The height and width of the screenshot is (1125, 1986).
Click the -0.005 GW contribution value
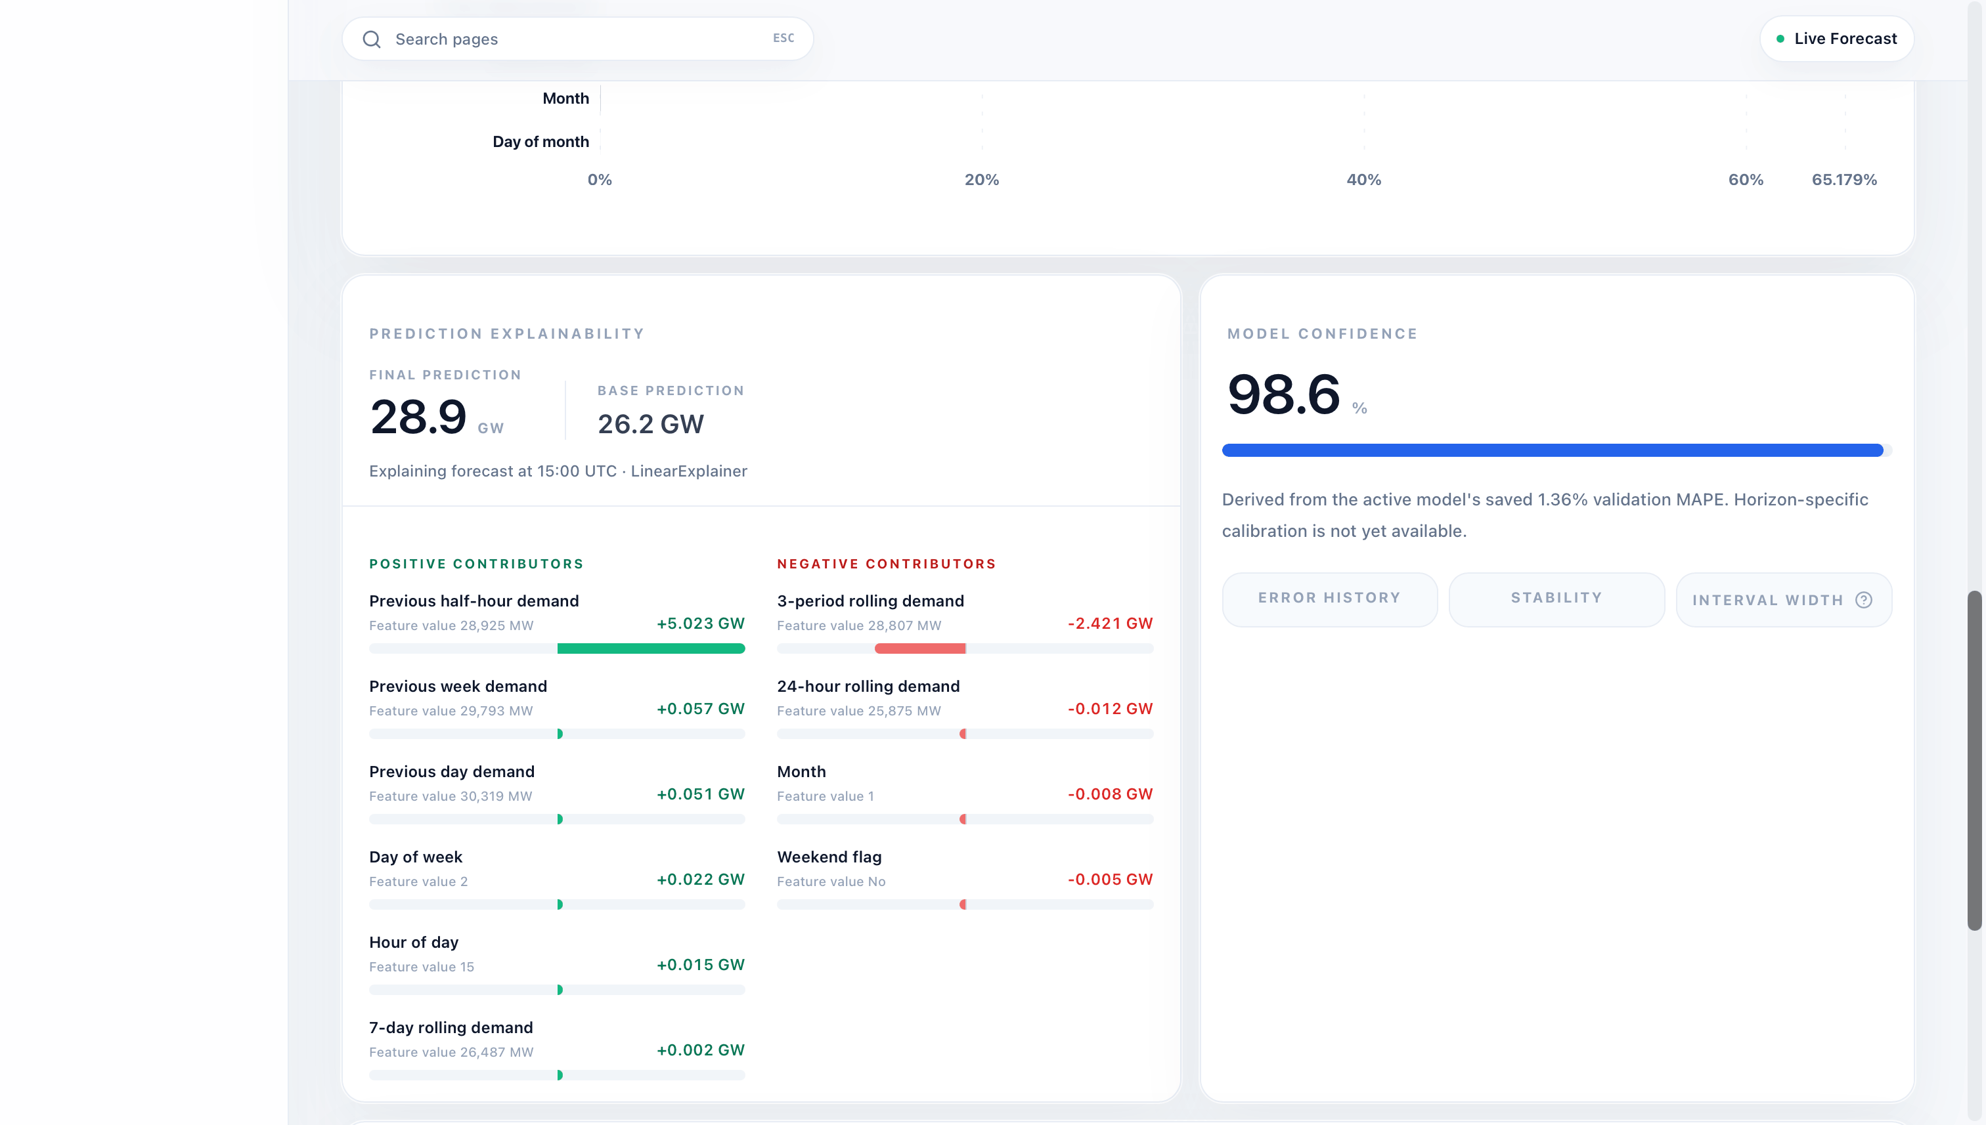(1110, 880)
